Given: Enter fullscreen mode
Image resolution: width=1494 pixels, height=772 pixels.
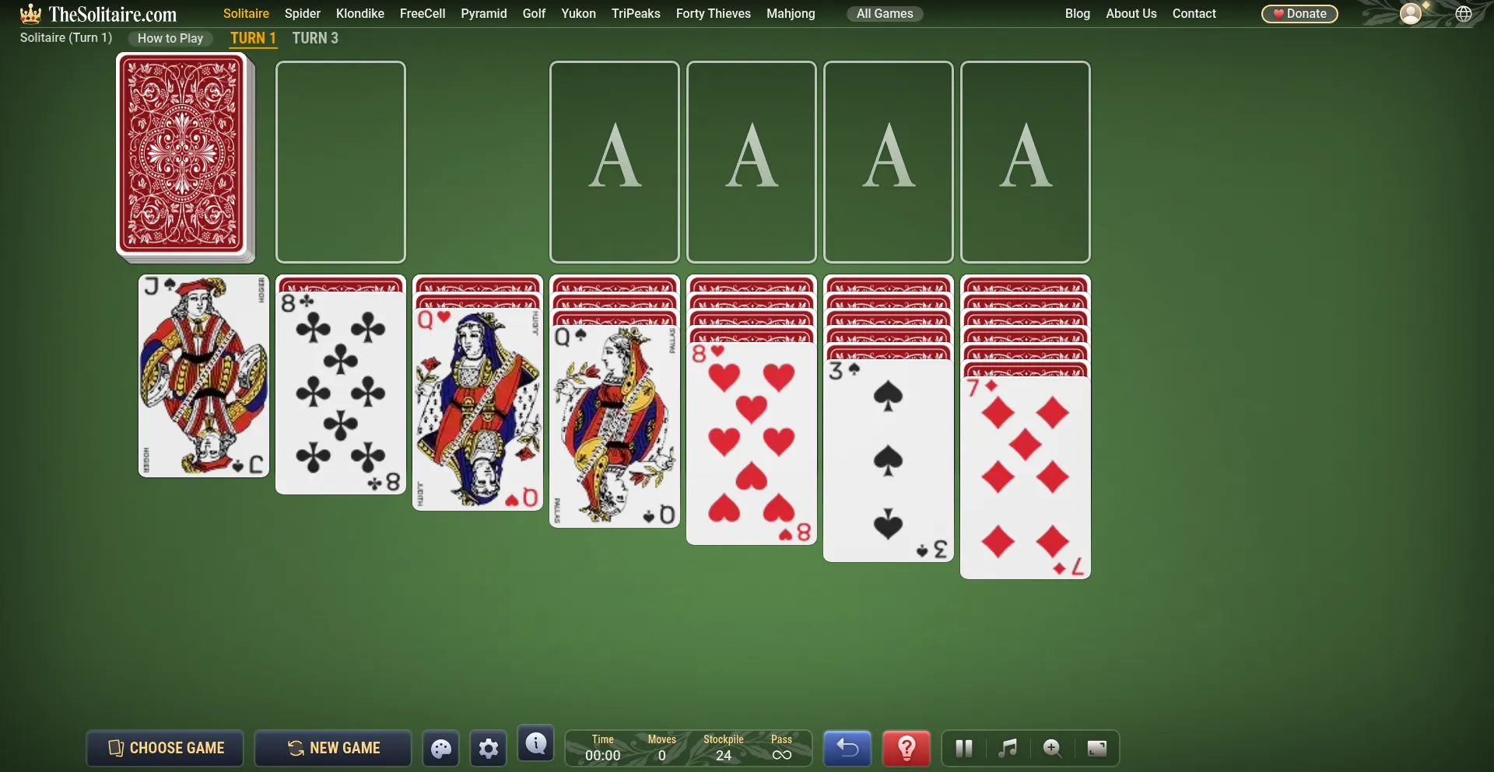Looking at the screenshot, I should [1097, 749].
